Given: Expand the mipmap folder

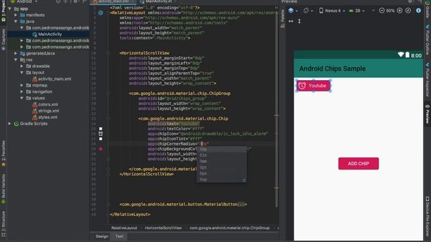Looking at the screenshot, I should tap(22, 85).
